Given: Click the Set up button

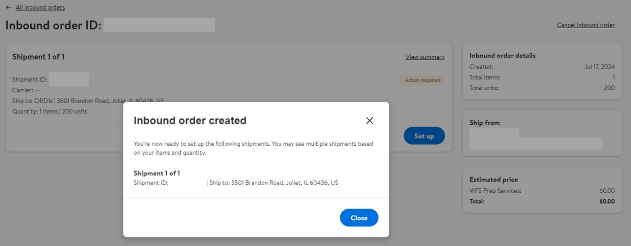Looking at the screenshot, I should pyautogui.click(x=424, y=136).
